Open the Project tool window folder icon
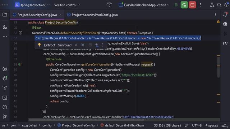Screen dimensions: 230x129 tap(5, 15)
